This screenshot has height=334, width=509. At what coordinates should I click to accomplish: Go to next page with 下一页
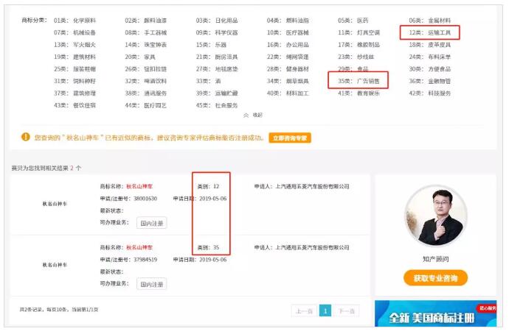(x=347, y=311)
